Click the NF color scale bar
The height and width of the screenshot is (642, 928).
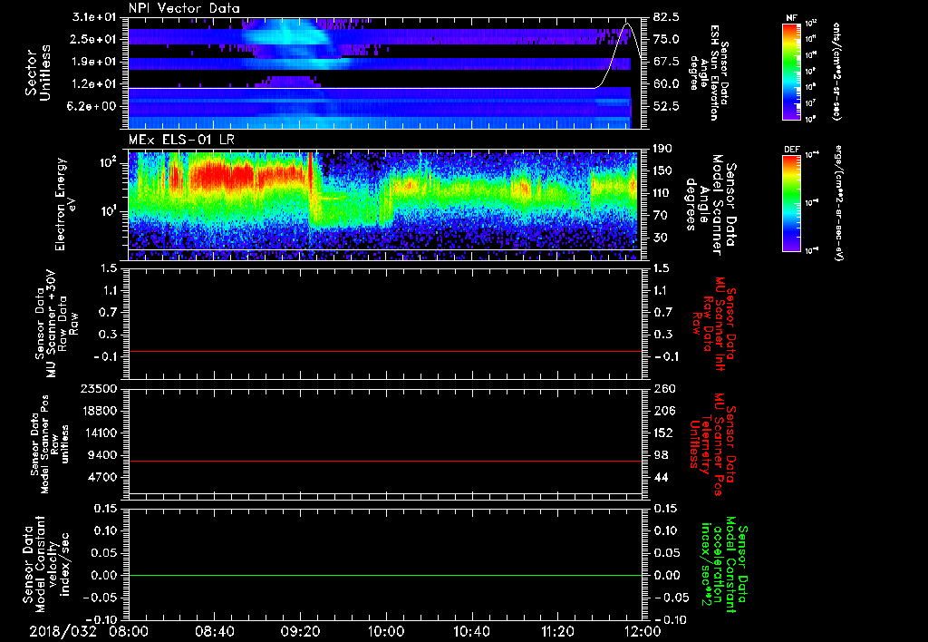pyautogui.click(x=792, y=73)
